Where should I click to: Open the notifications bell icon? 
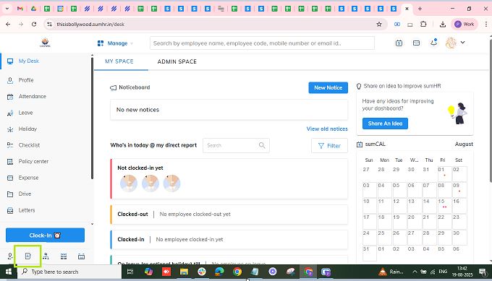coord(434,43)
